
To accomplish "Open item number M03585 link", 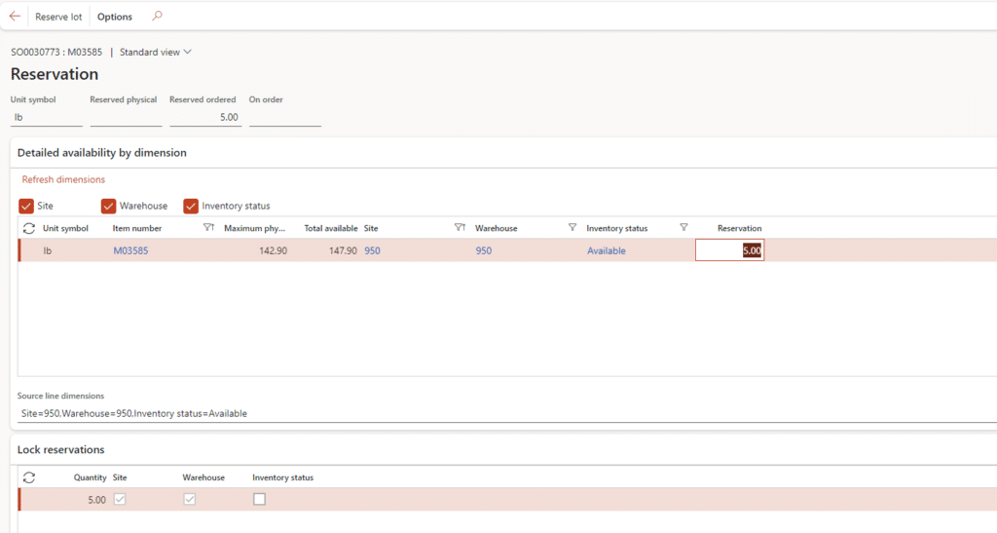I will [130, 250].
